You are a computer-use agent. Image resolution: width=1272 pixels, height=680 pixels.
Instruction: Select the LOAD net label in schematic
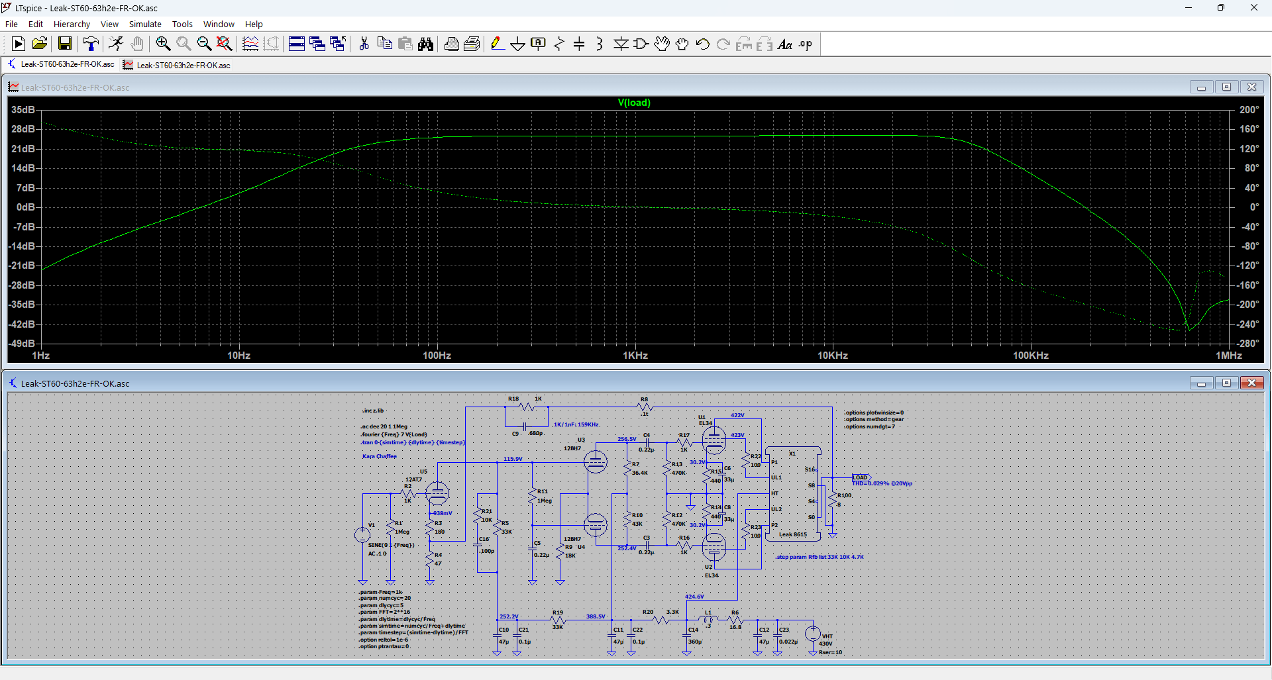click(x=861, y=477)
